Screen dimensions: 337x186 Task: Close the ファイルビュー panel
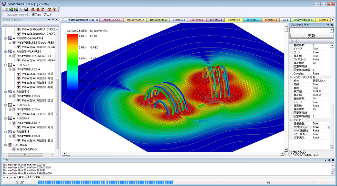(57, 20)
